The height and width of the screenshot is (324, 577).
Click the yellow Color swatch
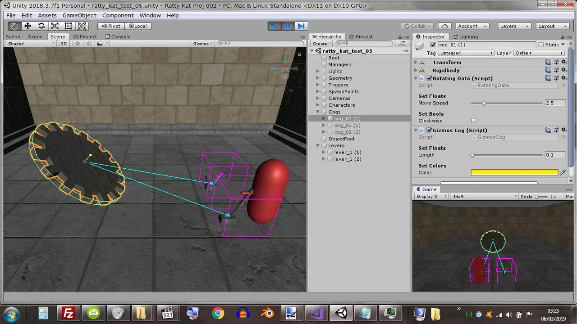coord(514,172)
